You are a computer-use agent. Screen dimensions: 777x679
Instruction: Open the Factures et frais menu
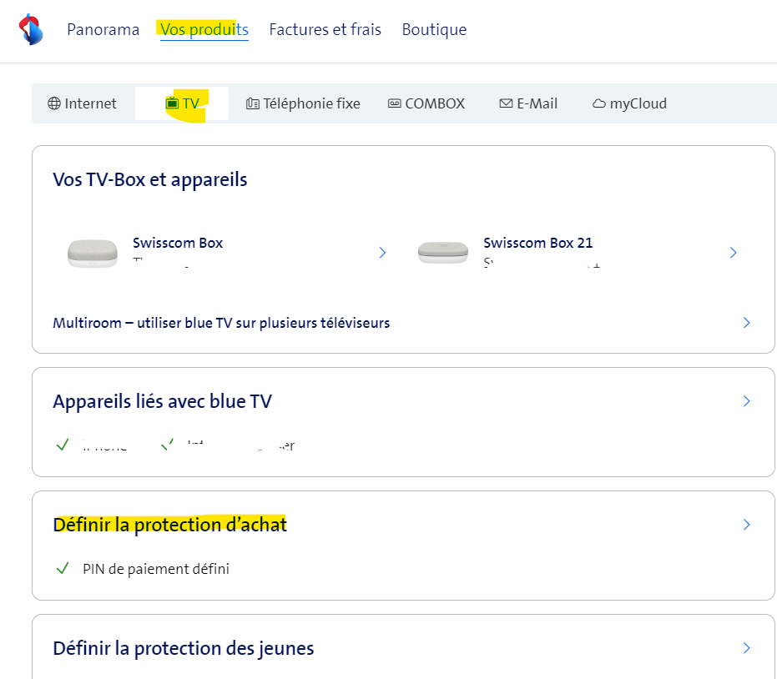click(325, 30)
